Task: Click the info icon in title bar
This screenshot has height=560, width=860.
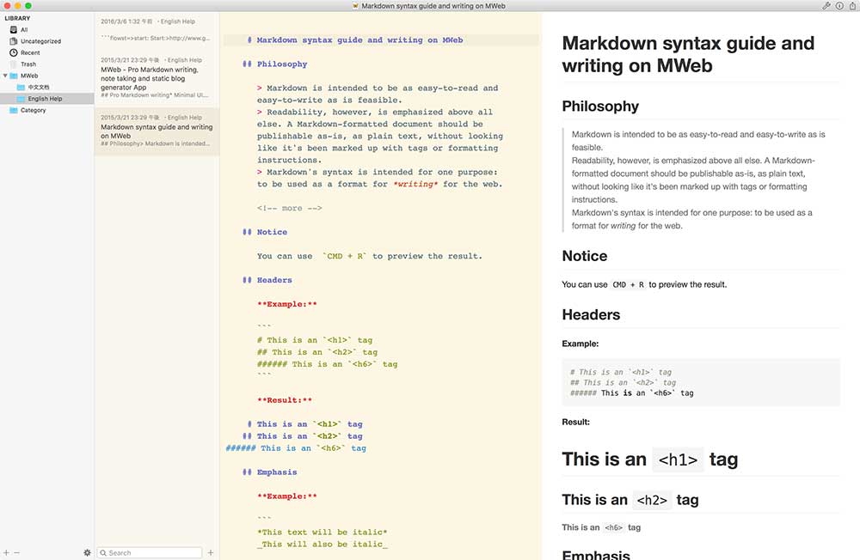Action: (x=839, y=6)
